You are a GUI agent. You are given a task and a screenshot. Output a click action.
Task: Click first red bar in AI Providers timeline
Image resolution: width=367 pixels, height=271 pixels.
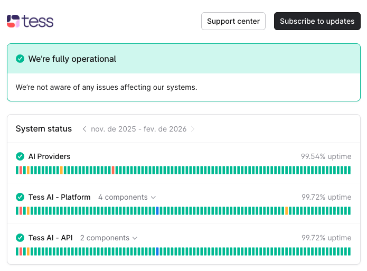[21, 170]
